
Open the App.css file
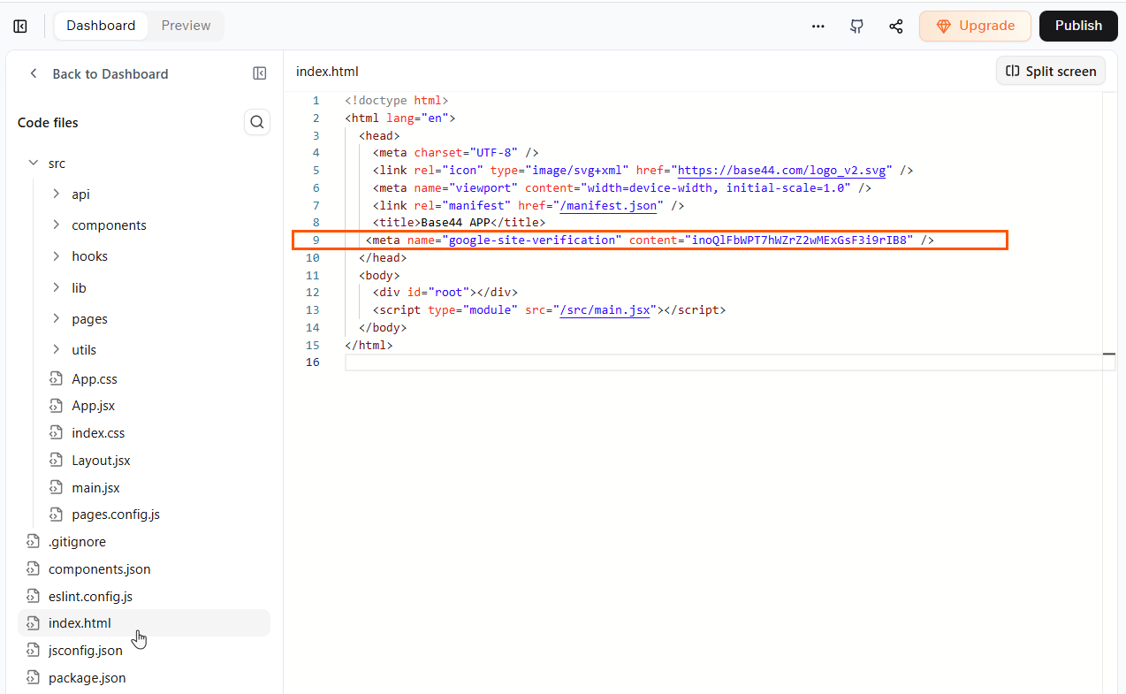(95, 379)
